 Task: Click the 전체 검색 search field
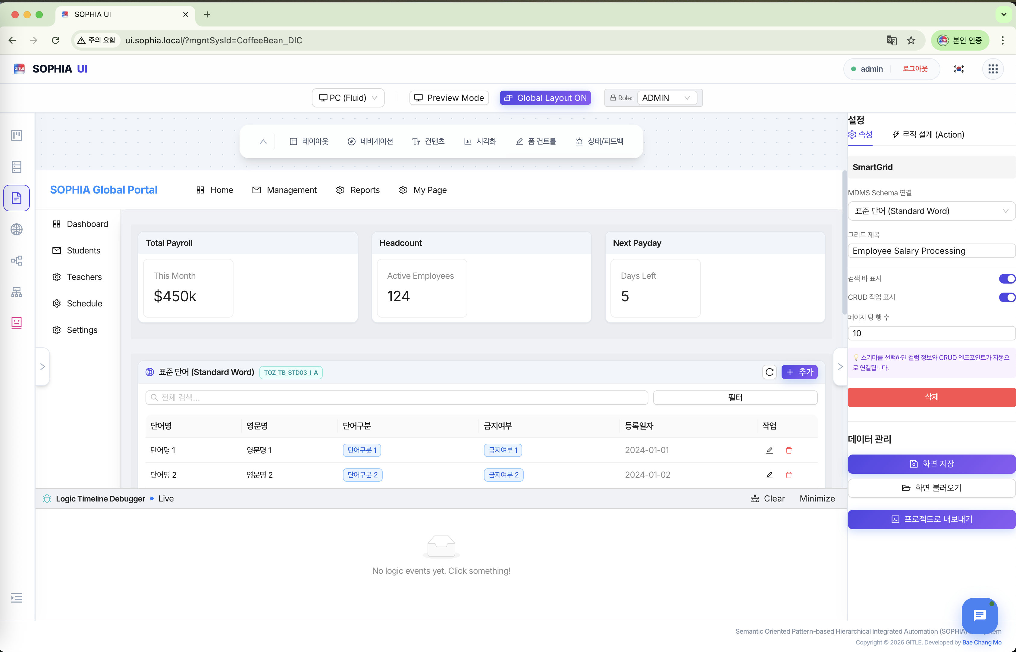coord(397,398)
